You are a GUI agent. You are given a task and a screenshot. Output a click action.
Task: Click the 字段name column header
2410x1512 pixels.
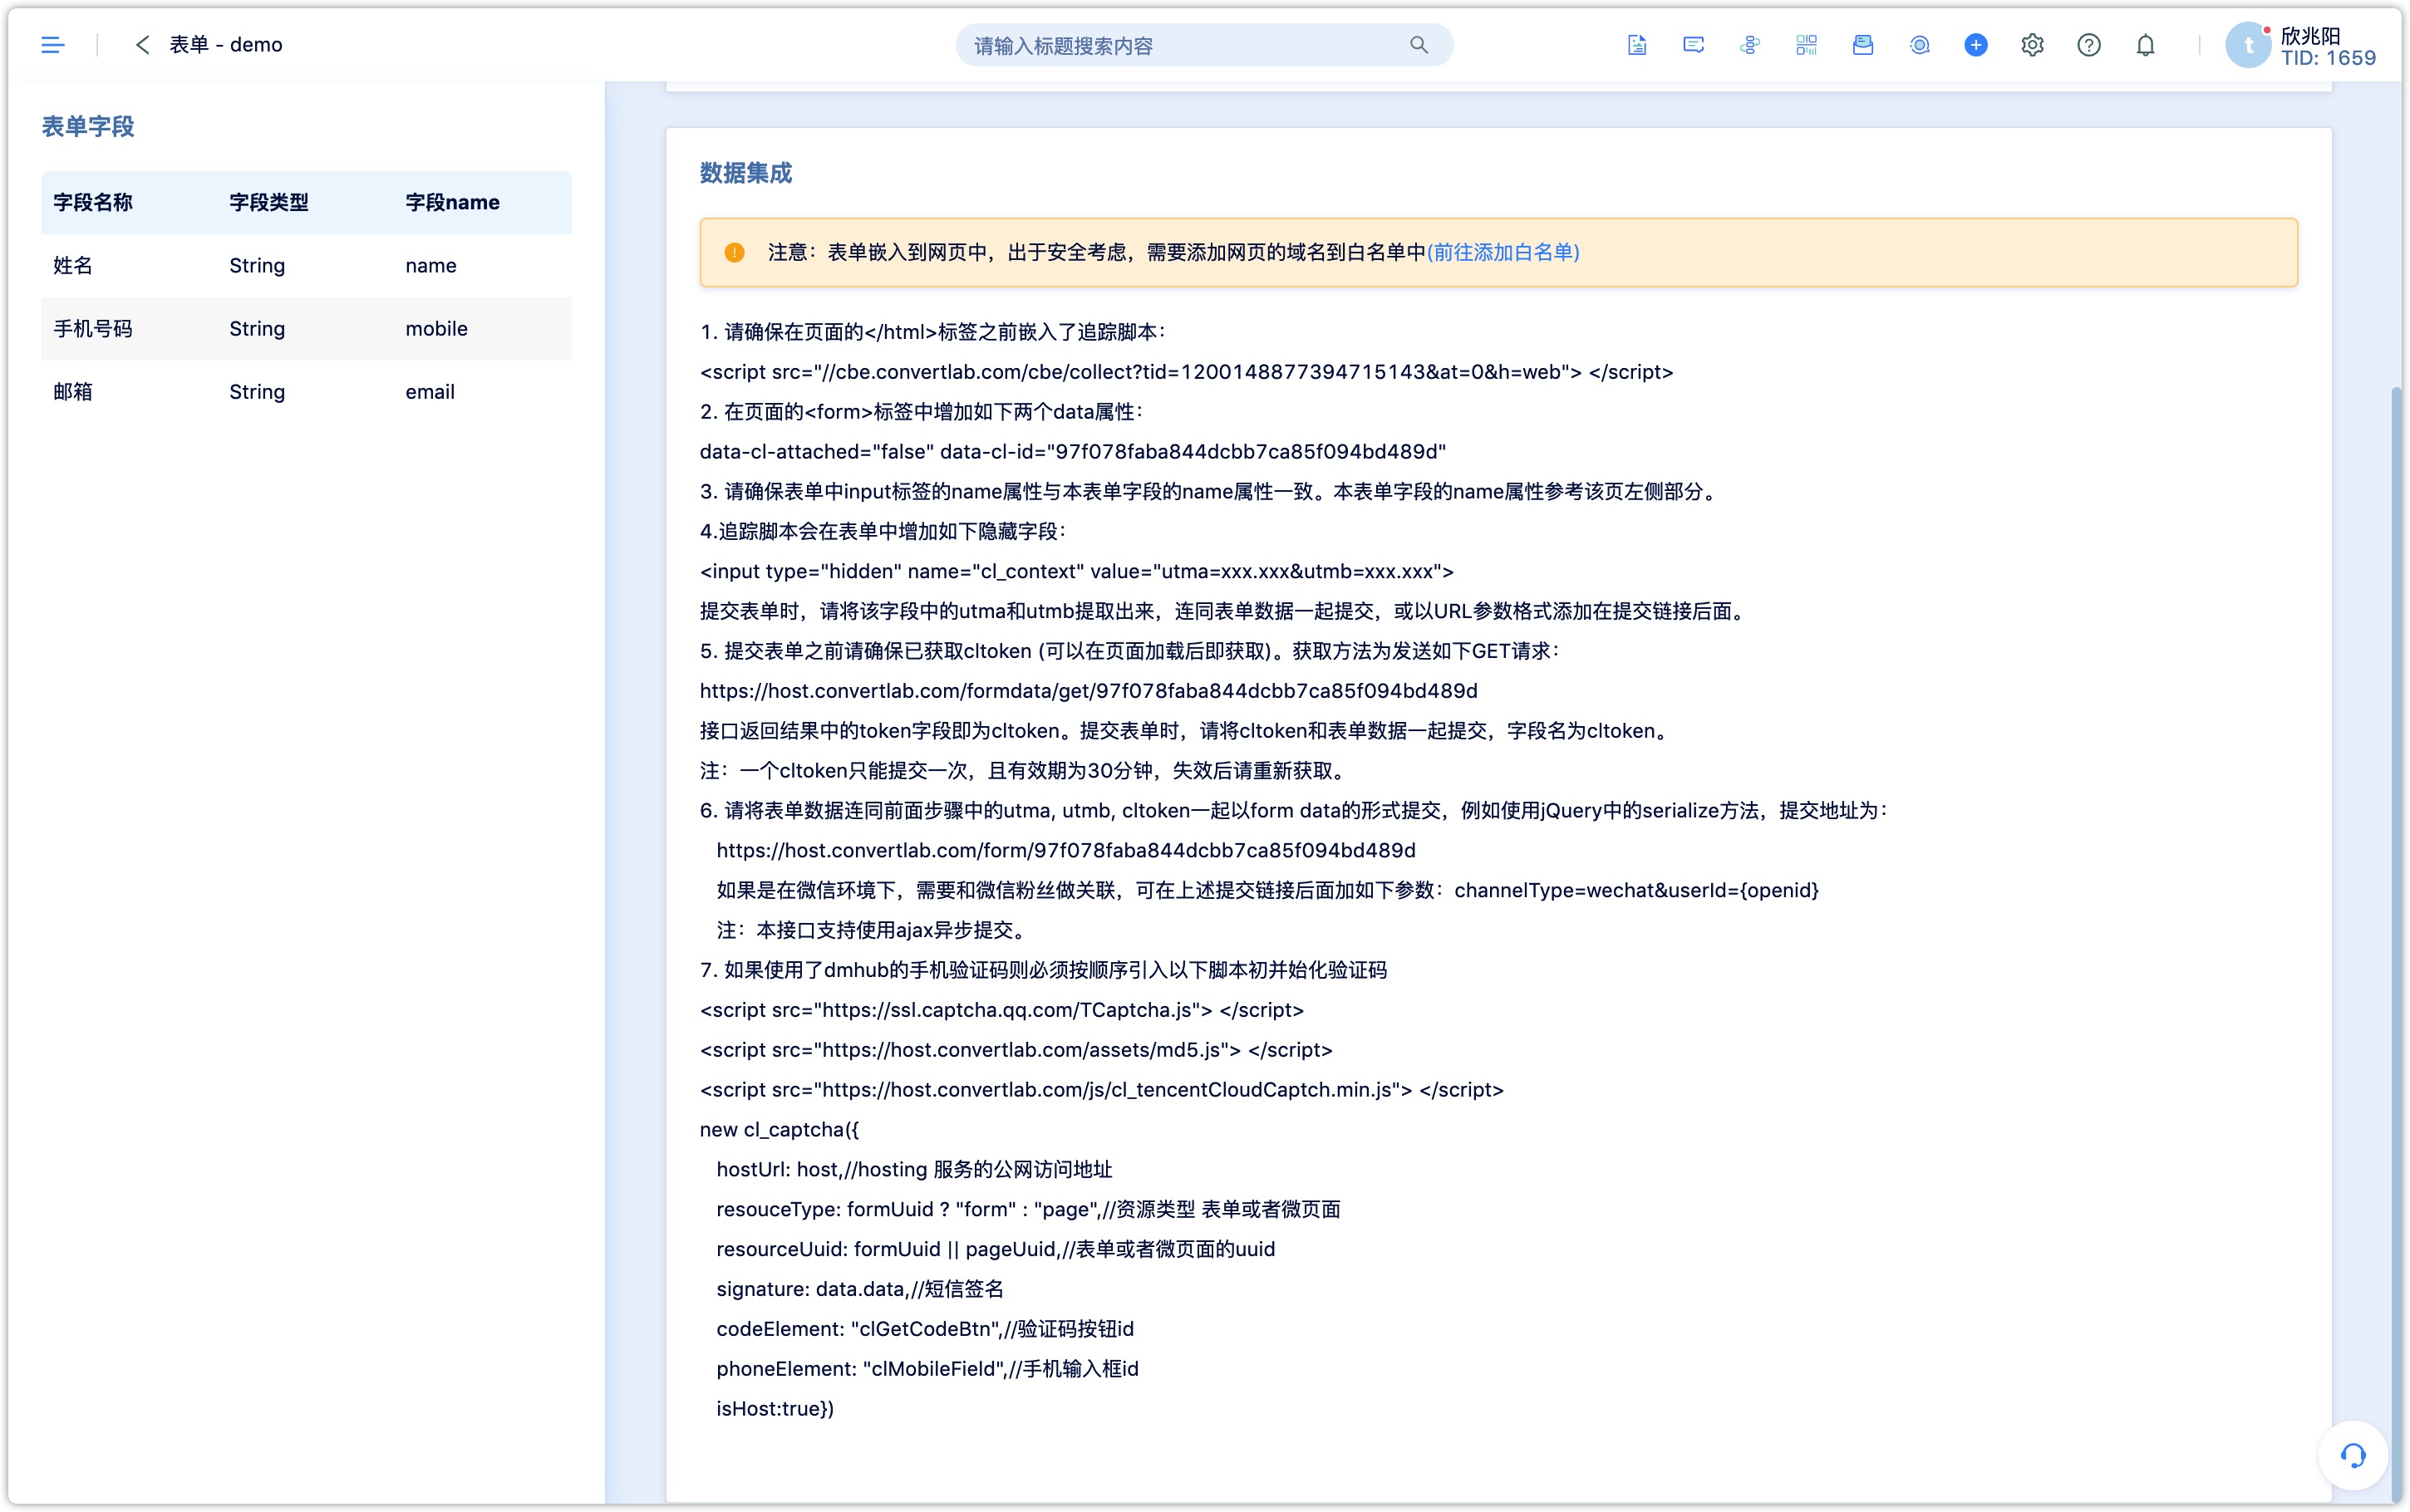pos(452,202)
